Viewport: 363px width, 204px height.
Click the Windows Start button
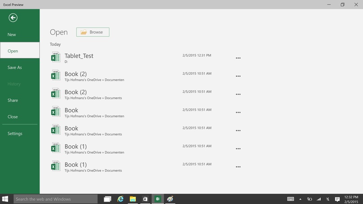click(5, 199)
